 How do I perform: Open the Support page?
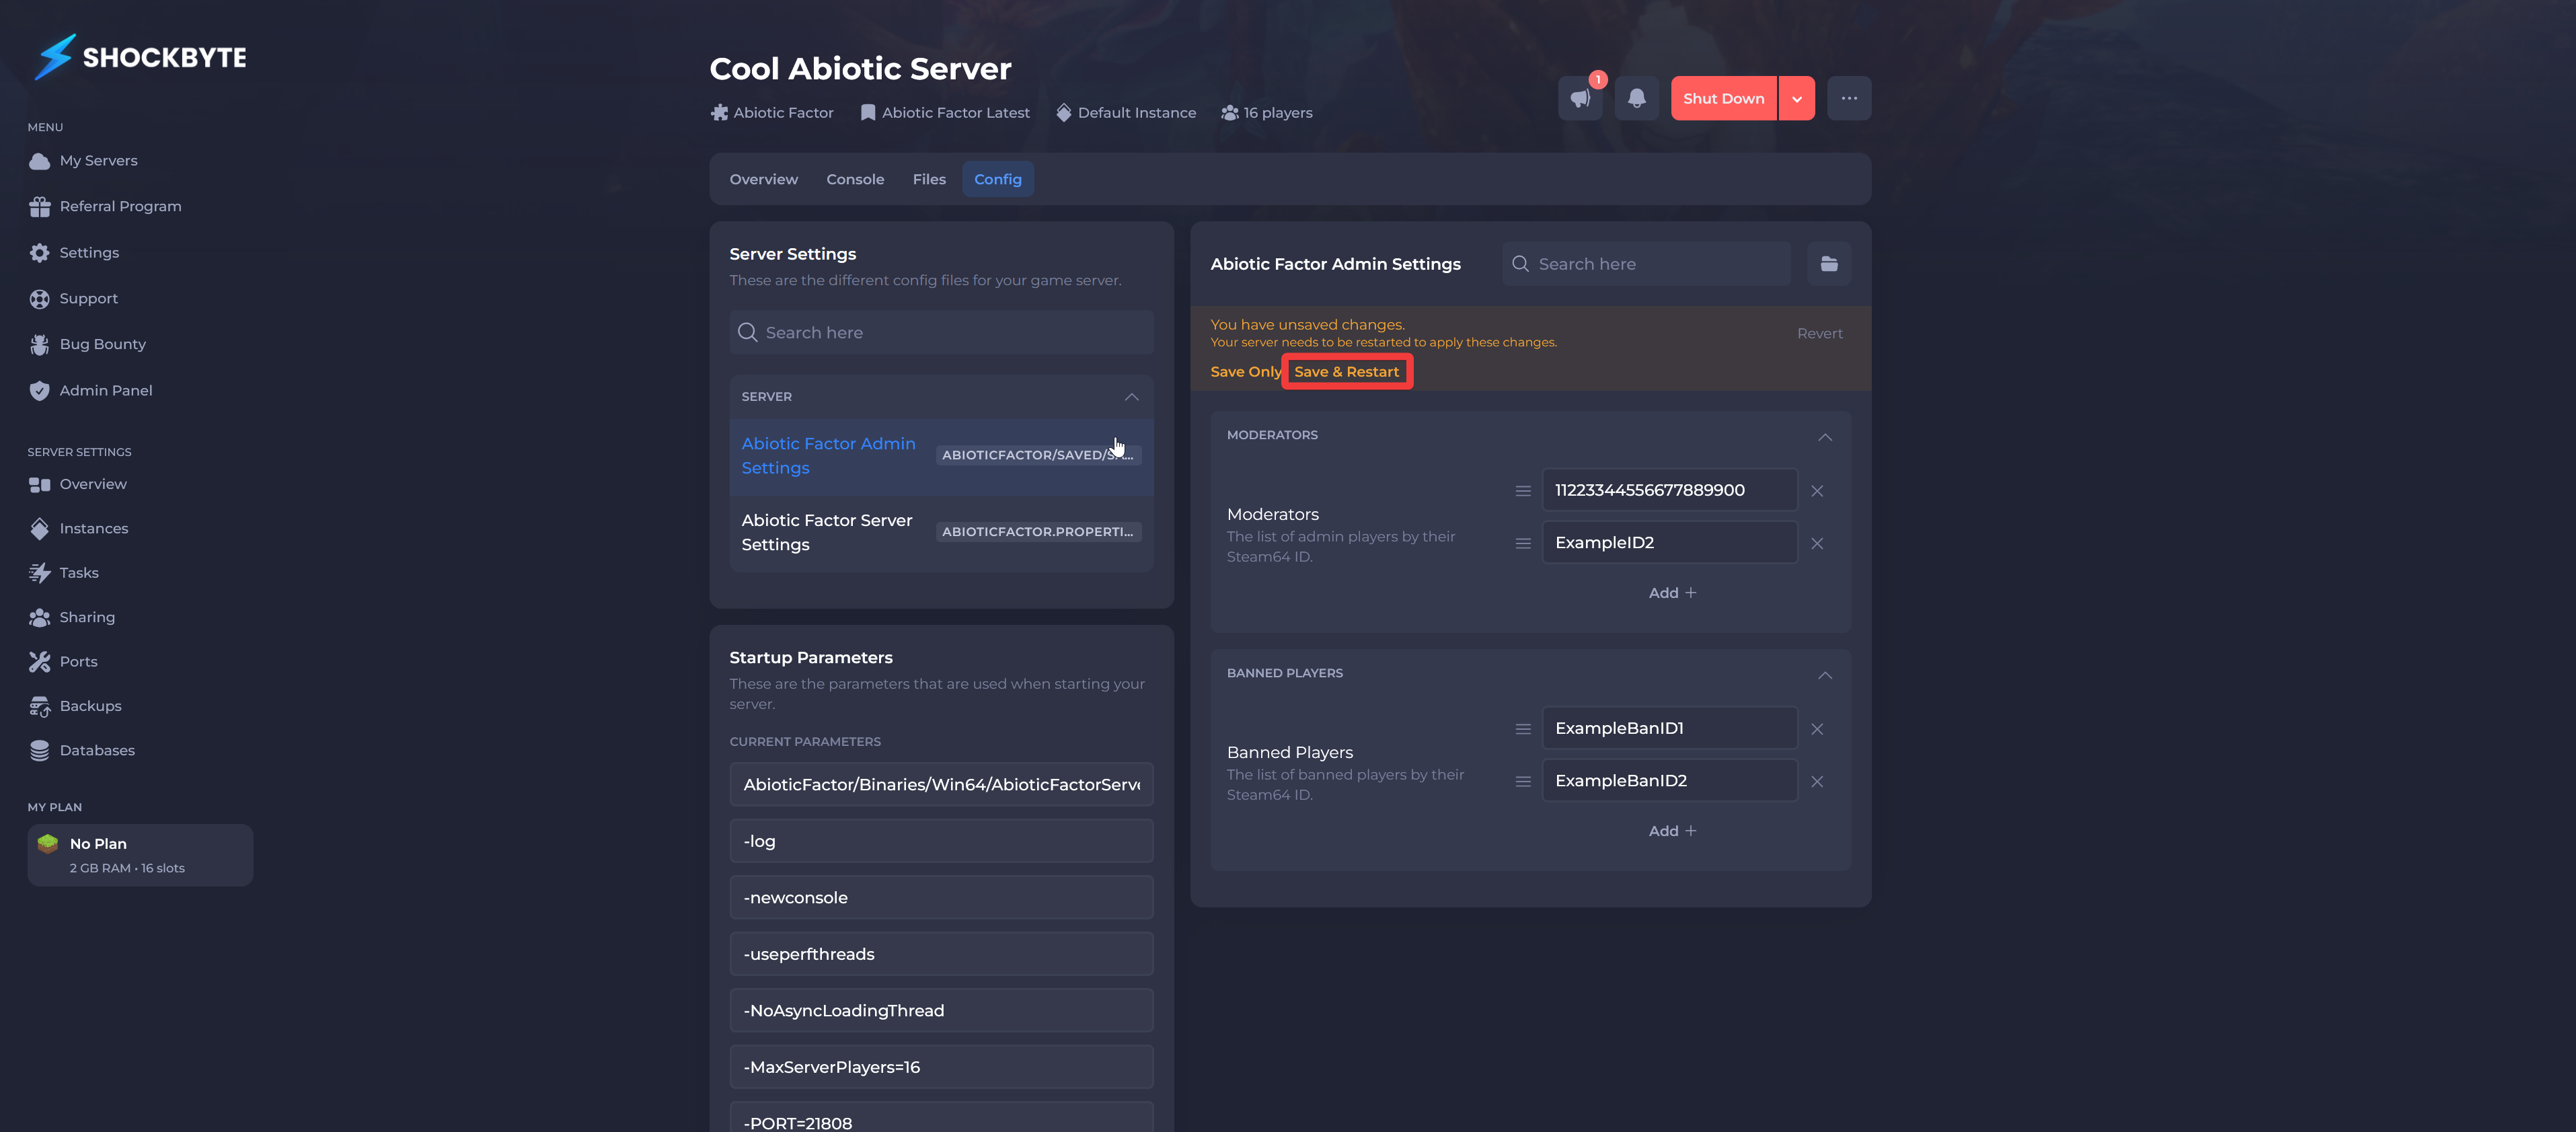point(73,298)
